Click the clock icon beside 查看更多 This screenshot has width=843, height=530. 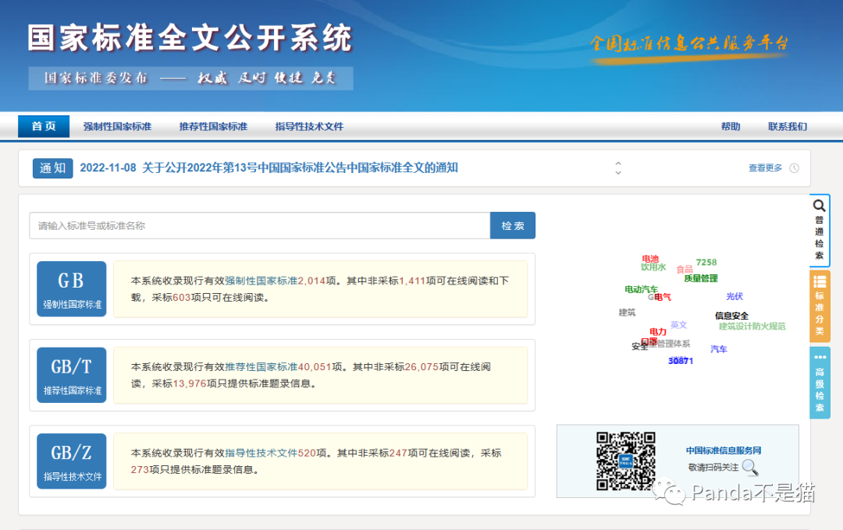coord(794,168)
